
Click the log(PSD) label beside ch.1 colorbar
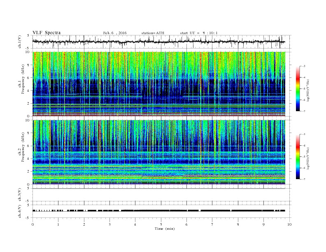pos(307,90)
